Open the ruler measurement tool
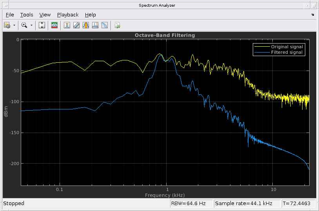 (x=76, y=25)
